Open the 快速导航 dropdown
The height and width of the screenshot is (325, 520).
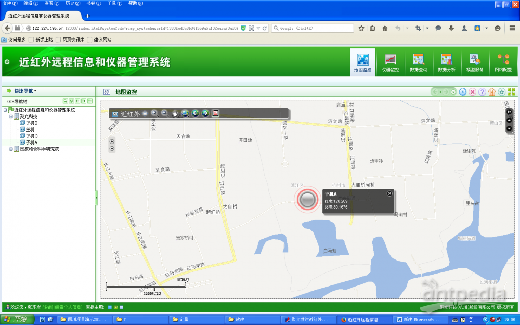click(25, 91)
